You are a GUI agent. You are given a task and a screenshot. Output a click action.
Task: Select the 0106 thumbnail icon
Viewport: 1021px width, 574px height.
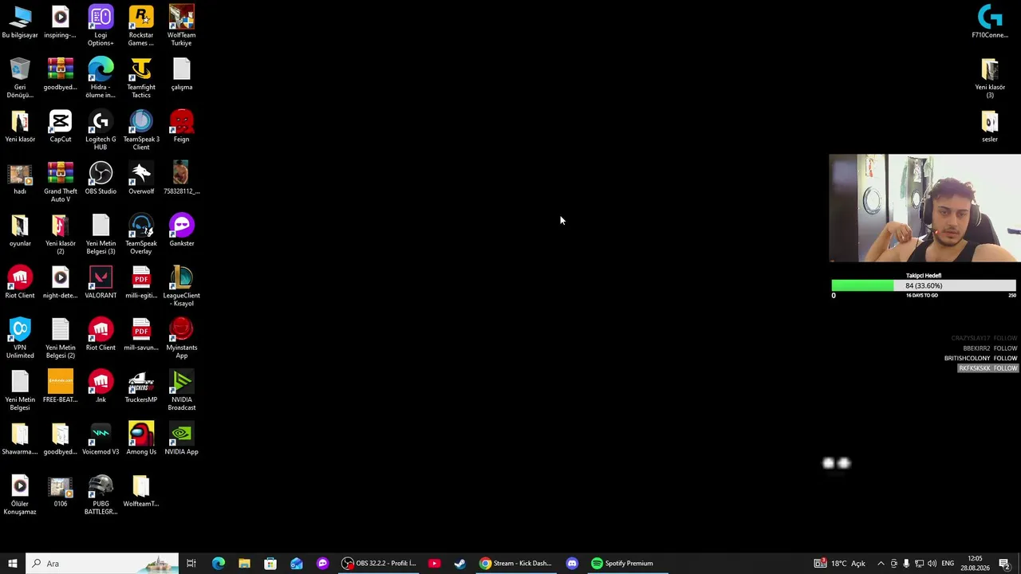[x=61, y=491]
